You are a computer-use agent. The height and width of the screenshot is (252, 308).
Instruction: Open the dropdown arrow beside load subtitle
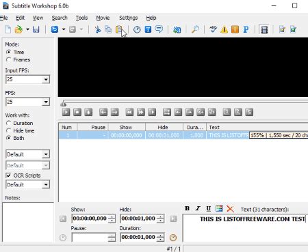click(27, 29)
